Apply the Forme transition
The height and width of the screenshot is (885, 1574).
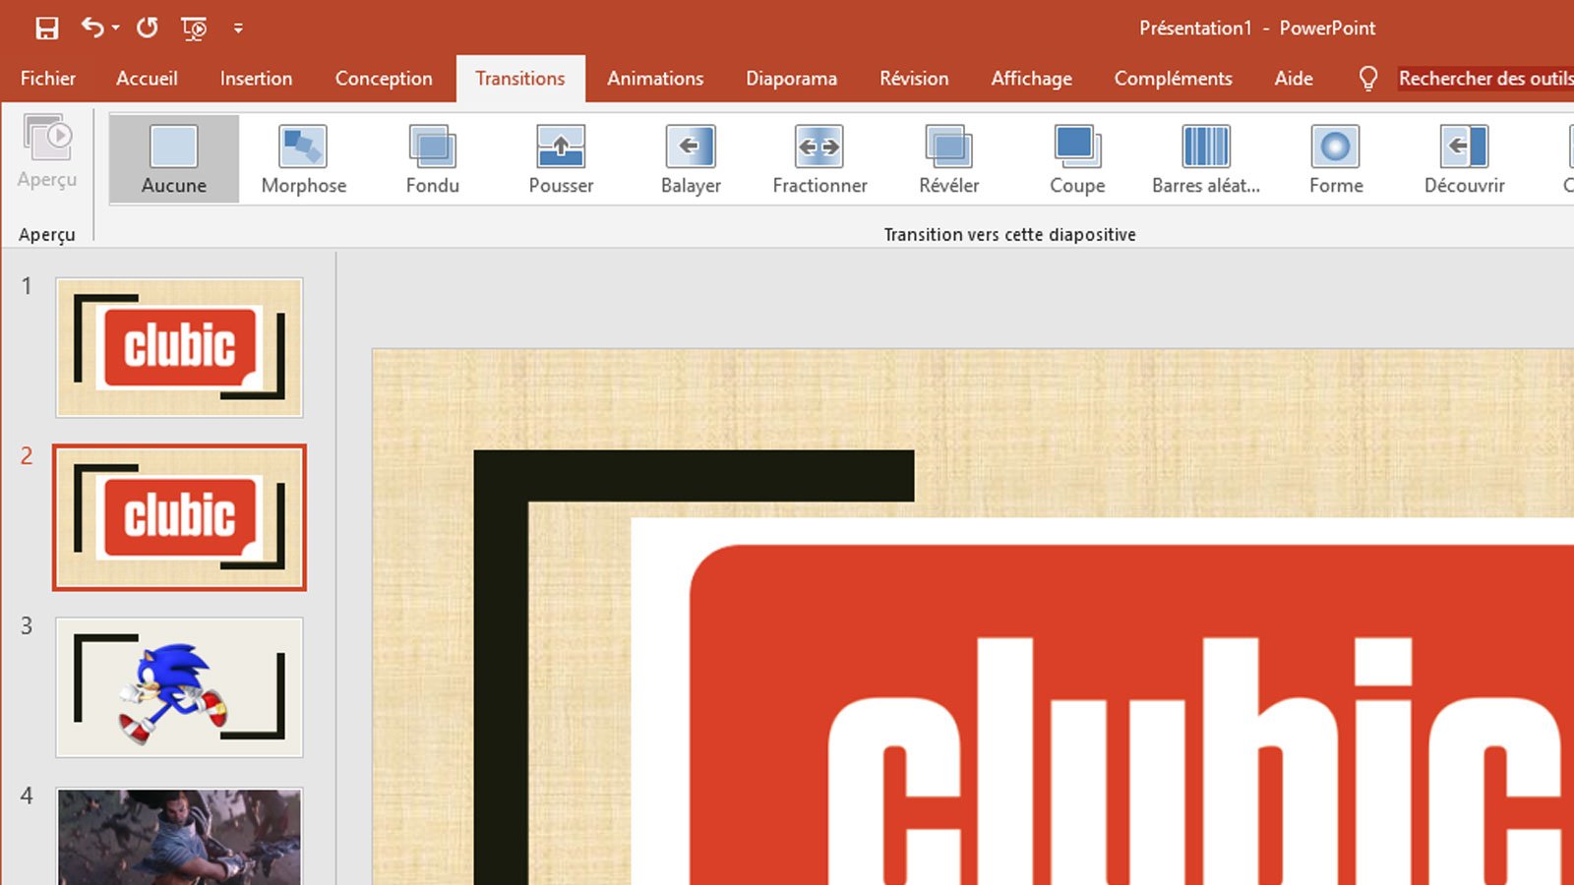click(x=1336, y=159)
